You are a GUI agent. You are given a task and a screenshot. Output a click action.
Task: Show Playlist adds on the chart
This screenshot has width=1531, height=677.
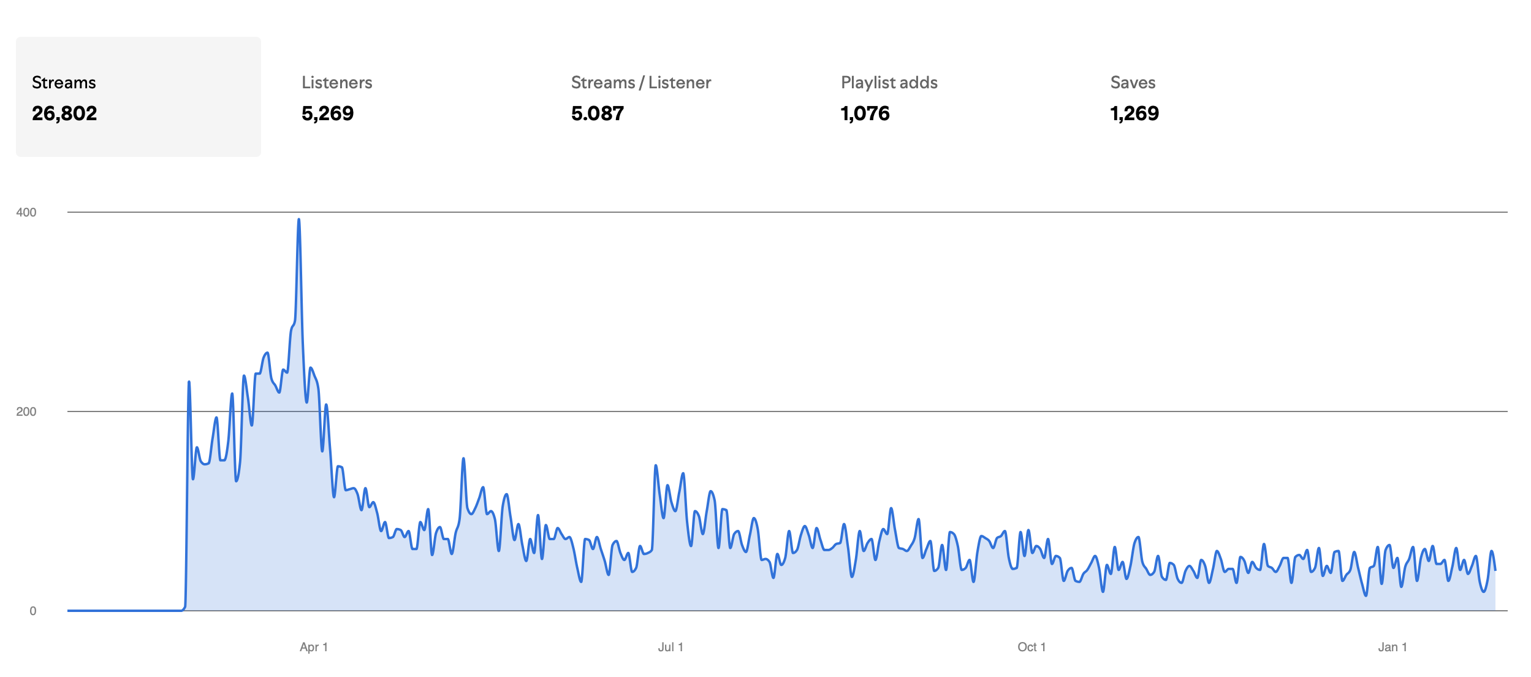point(889,98)
